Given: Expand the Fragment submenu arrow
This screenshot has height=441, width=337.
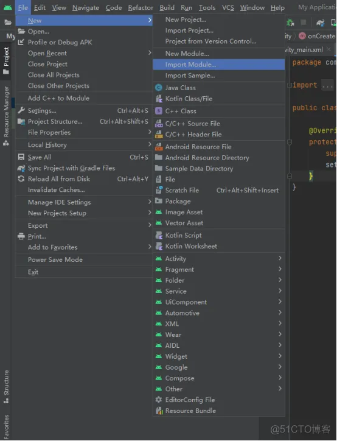Looking at the screenshot, I should pyautogui.click(x=280, y=269).
